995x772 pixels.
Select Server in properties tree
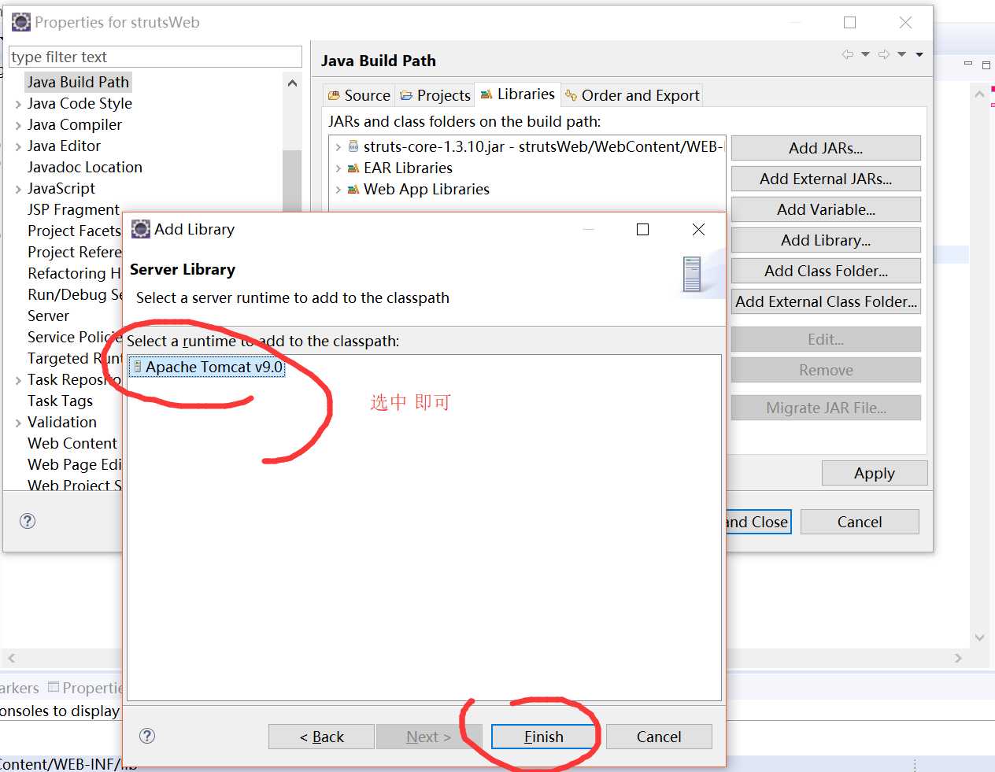(x=48, y=316)
